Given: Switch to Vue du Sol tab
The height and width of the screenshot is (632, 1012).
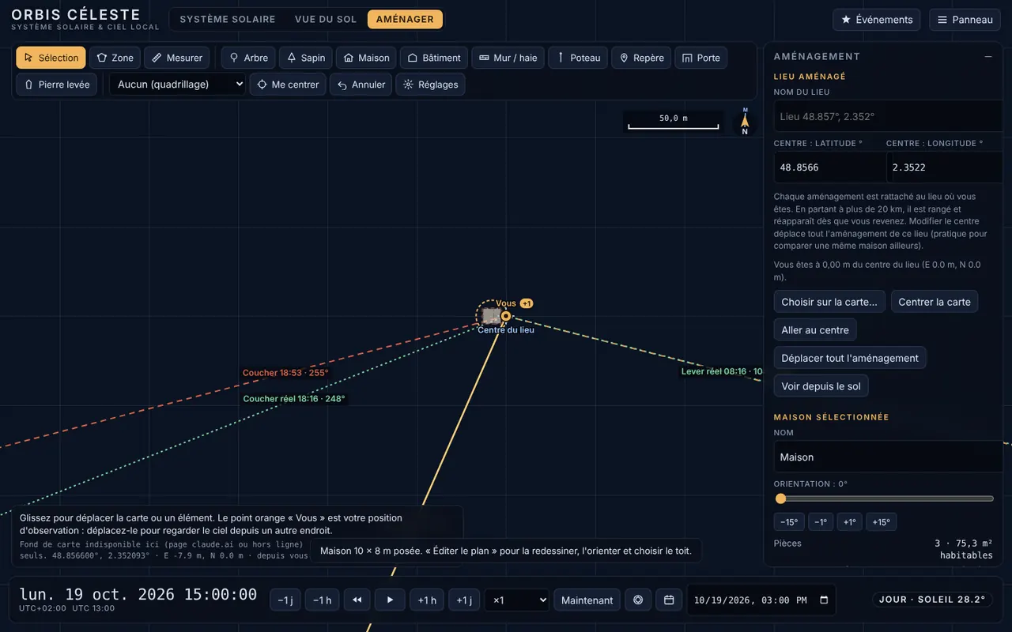Looking at the screenshot, I should tap(326, 20).
